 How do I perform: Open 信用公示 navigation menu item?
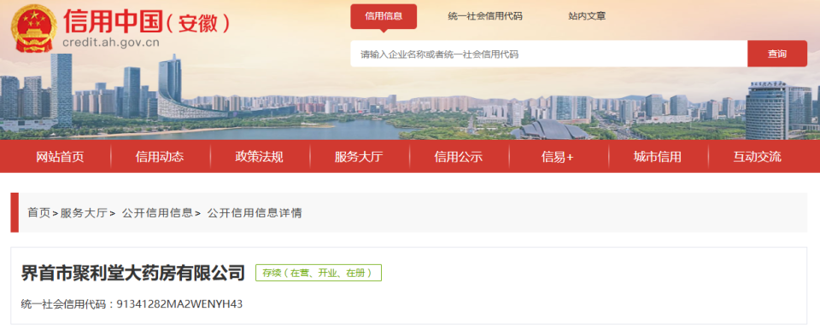[x=458, y=156]
